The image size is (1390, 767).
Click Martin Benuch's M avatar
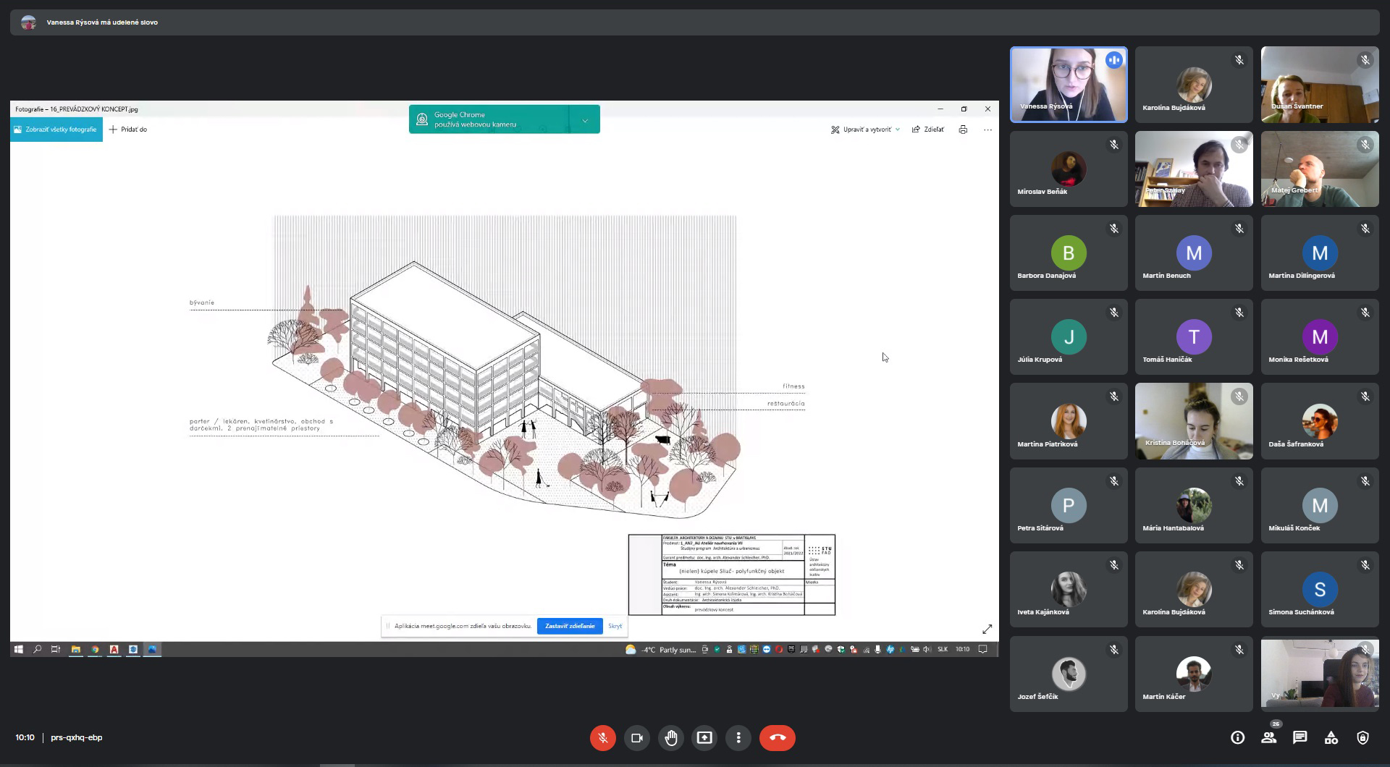(1194, 253)
